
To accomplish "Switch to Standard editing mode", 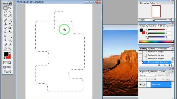I will pos(5,63).
